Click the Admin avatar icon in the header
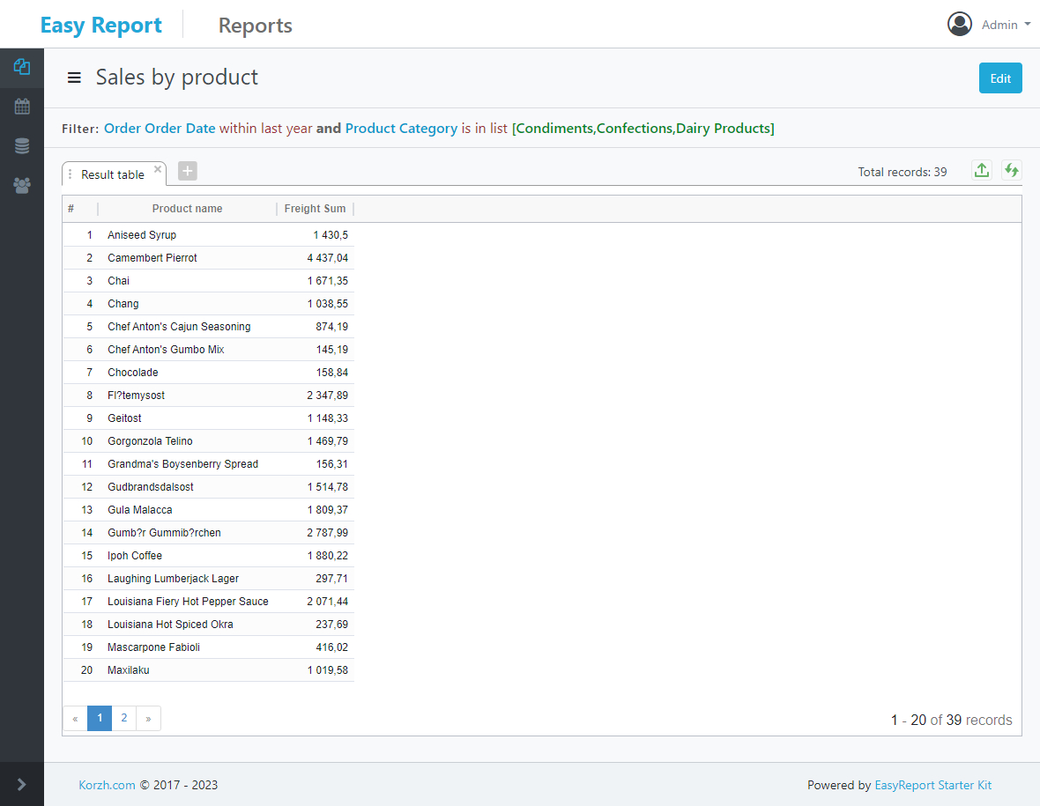Screen dimensions: 1040x806 pyautogui.click(x=960, y=24)
